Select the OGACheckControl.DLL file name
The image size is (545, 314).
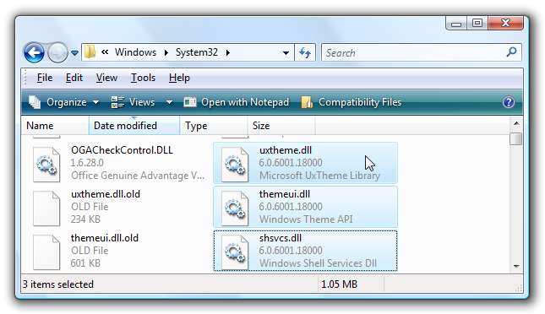(x=122, y=150)
